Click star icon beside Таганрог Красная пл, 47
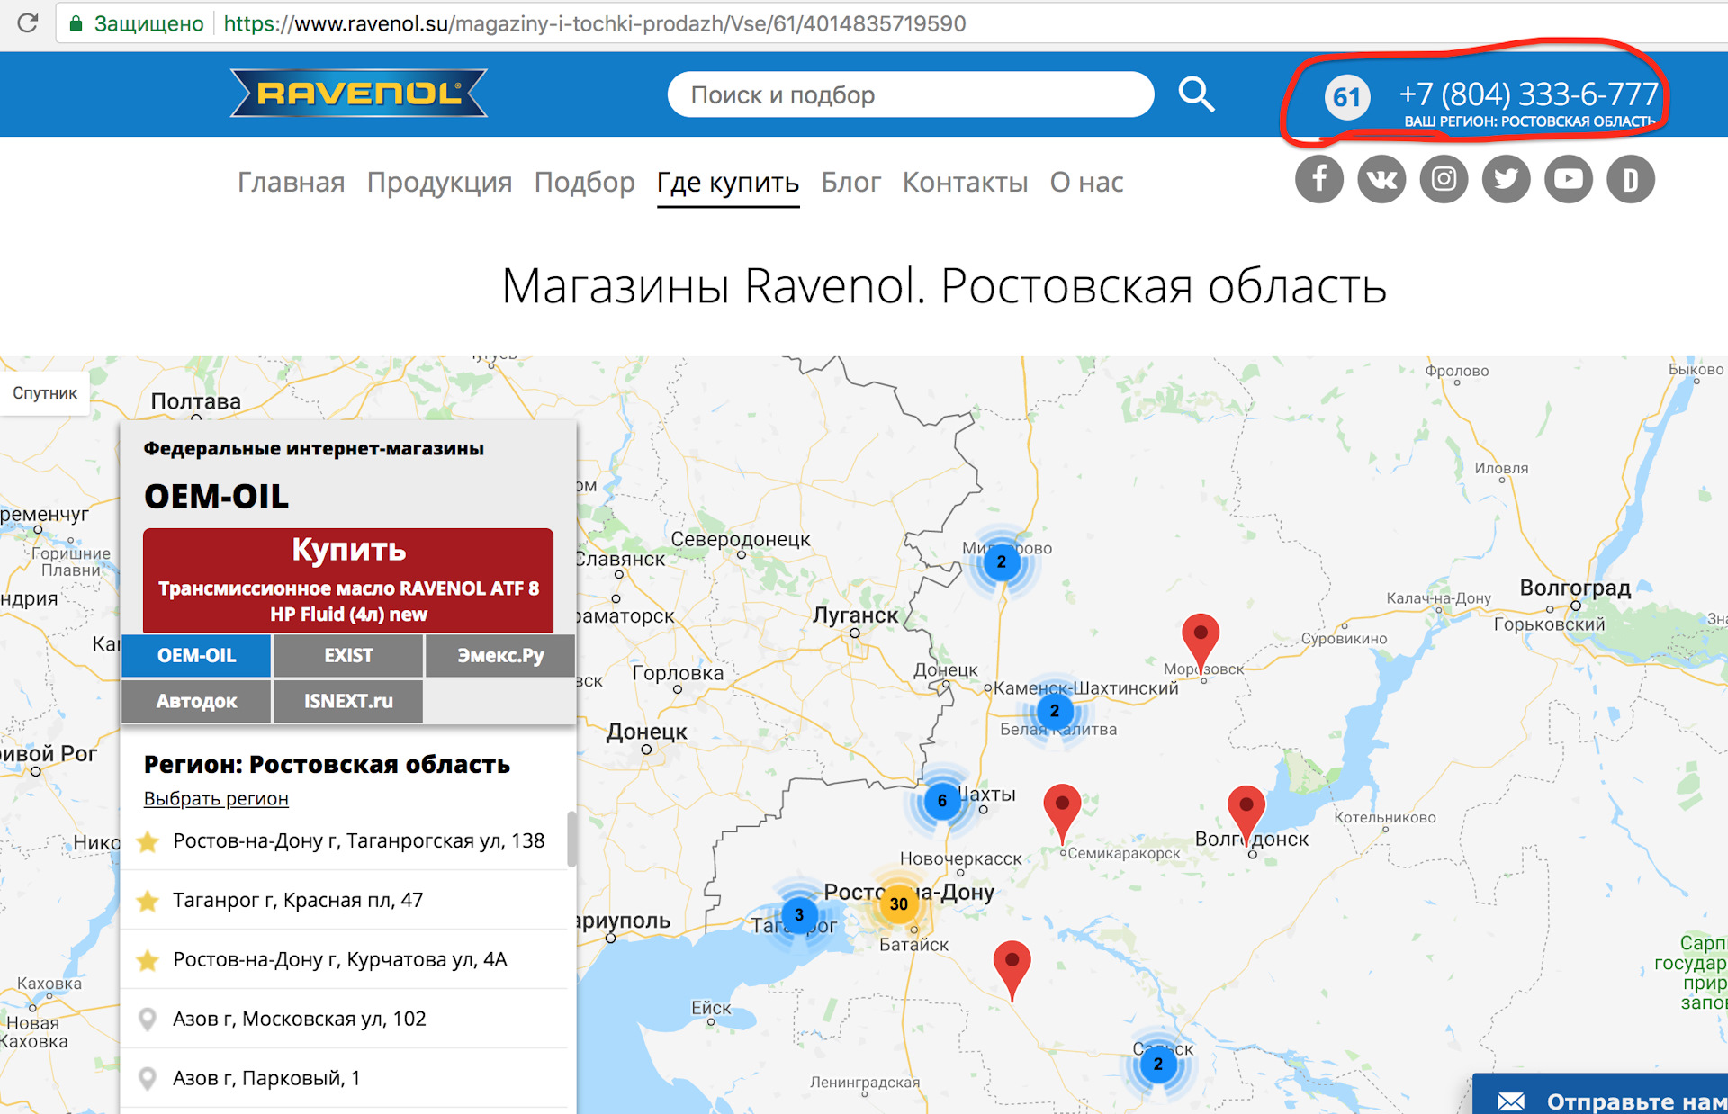Image resolution: width=1728 pixels, height=1114 pixels. click(x=148, y=901)
